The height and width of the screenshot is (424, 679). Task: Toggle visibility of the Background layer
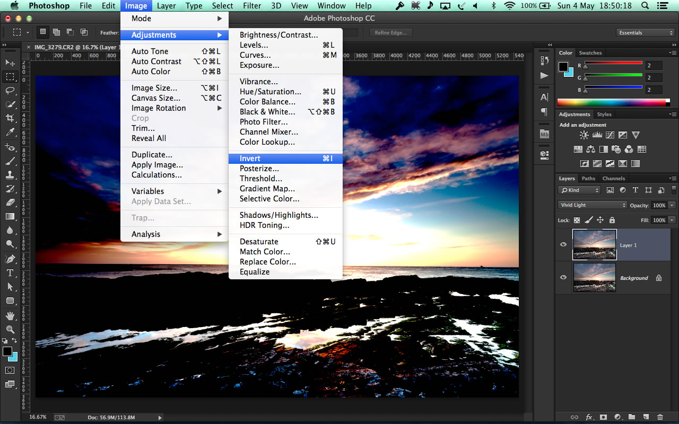click(563, 278)
